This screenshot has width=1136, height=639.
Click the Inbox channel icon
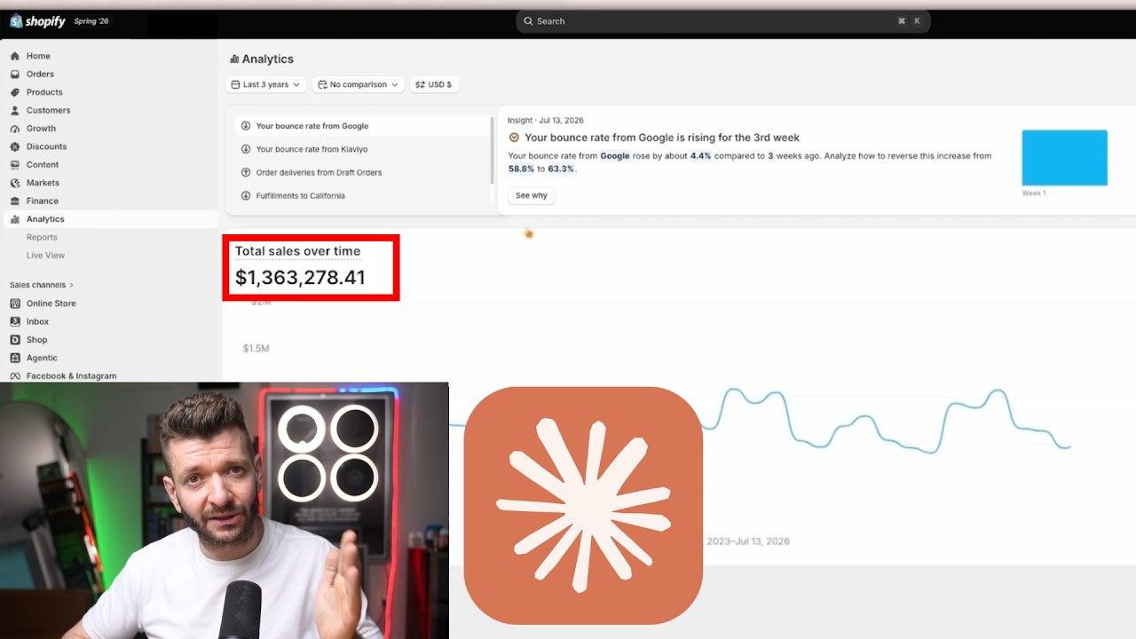(15, 321)
